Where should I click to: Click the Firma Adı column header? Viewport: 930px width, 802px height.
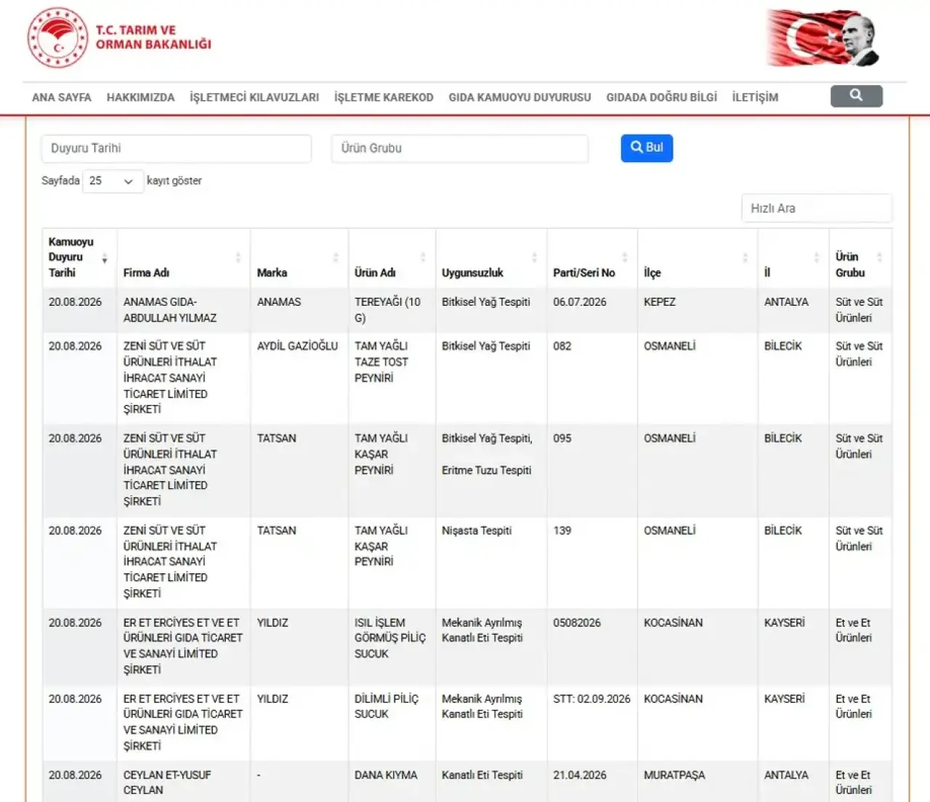pyautogui.click(x=183, y=258)
